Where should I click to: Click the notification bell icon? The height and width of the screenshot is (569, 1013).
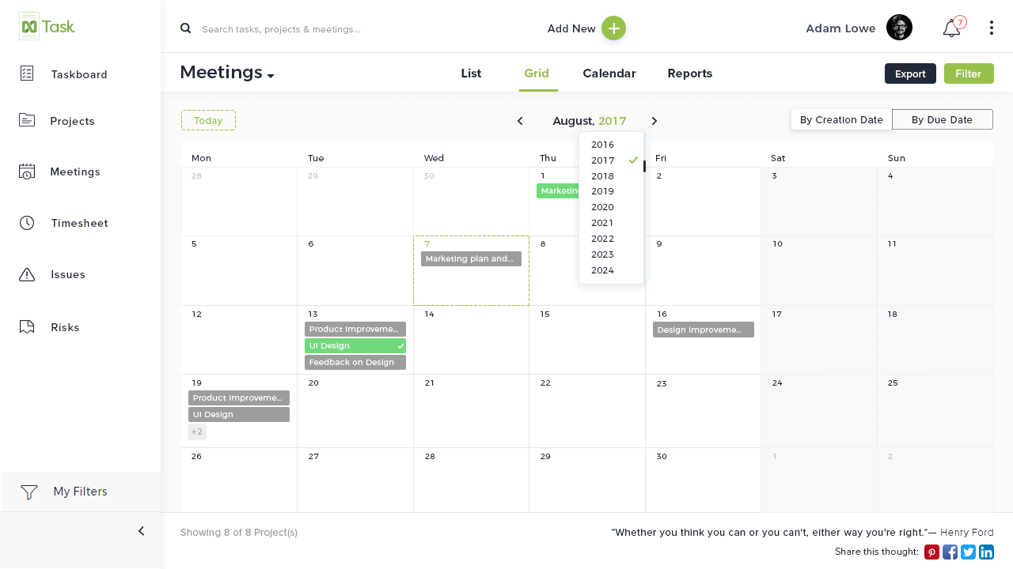pos(951,29)
